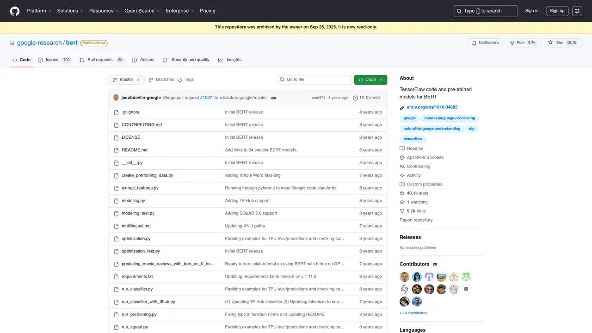Click the file icon next to LICENSE
This screenshot has height=333, width=592.
117,137
